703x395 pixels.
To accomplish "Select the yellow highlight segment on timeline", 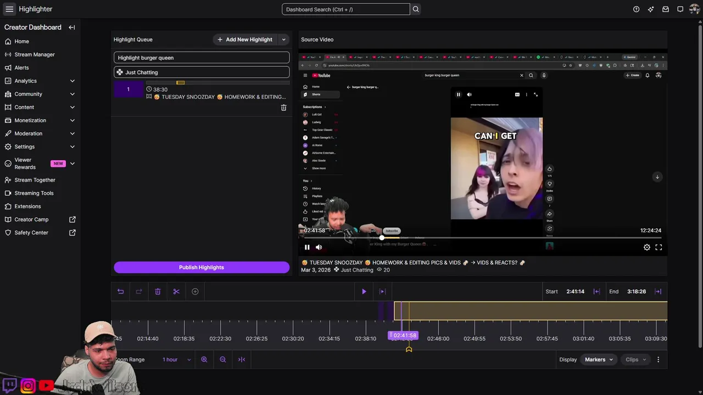I will (531, 311).
